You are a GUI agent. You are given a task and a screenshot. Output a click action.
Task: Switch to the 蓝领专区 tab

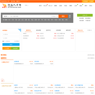(48, 30)
